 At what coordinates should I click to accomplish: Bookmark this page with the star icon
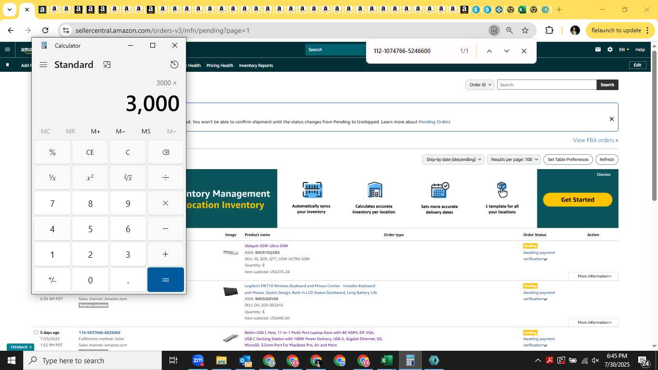[x=525, y=30]
